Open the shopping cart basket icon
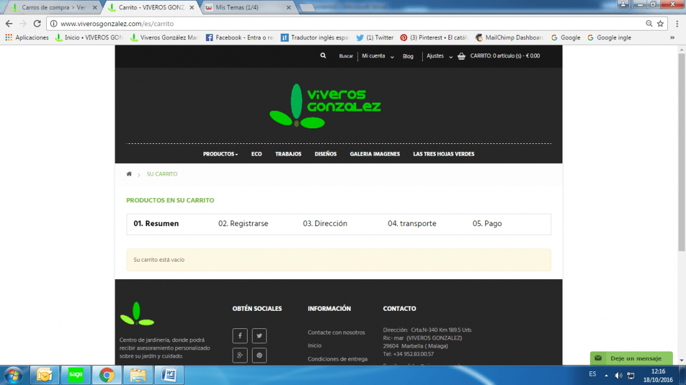Screen dimensions: 686x385 tap(461, 56)
